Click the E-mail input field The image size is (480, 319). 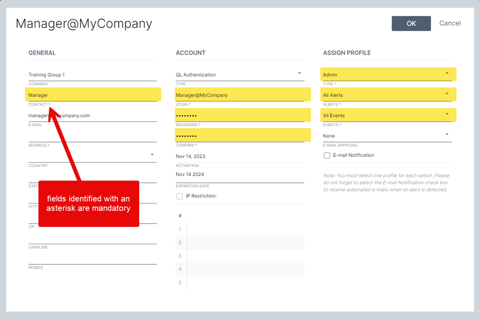tap(93, 116)
